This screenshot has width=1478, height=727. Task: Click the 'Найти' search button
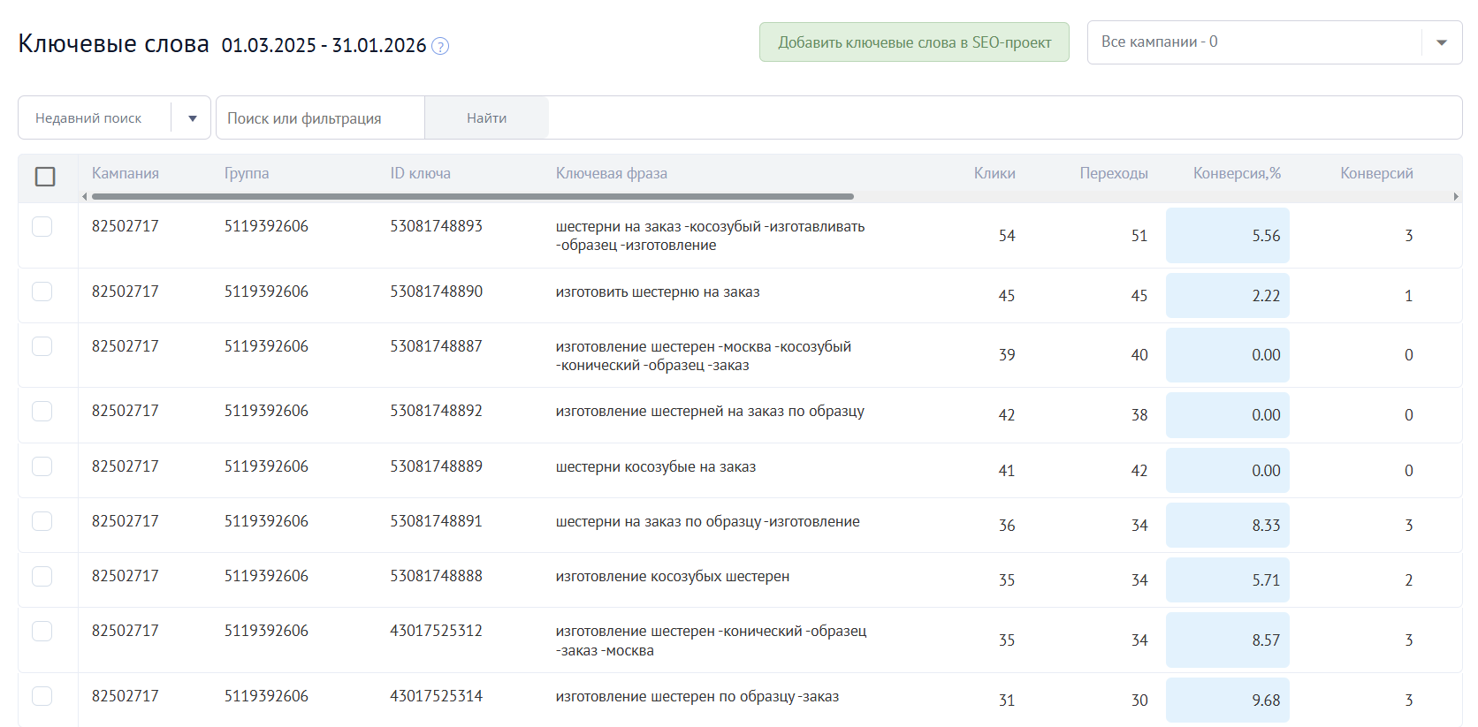(x=487, y=117)
